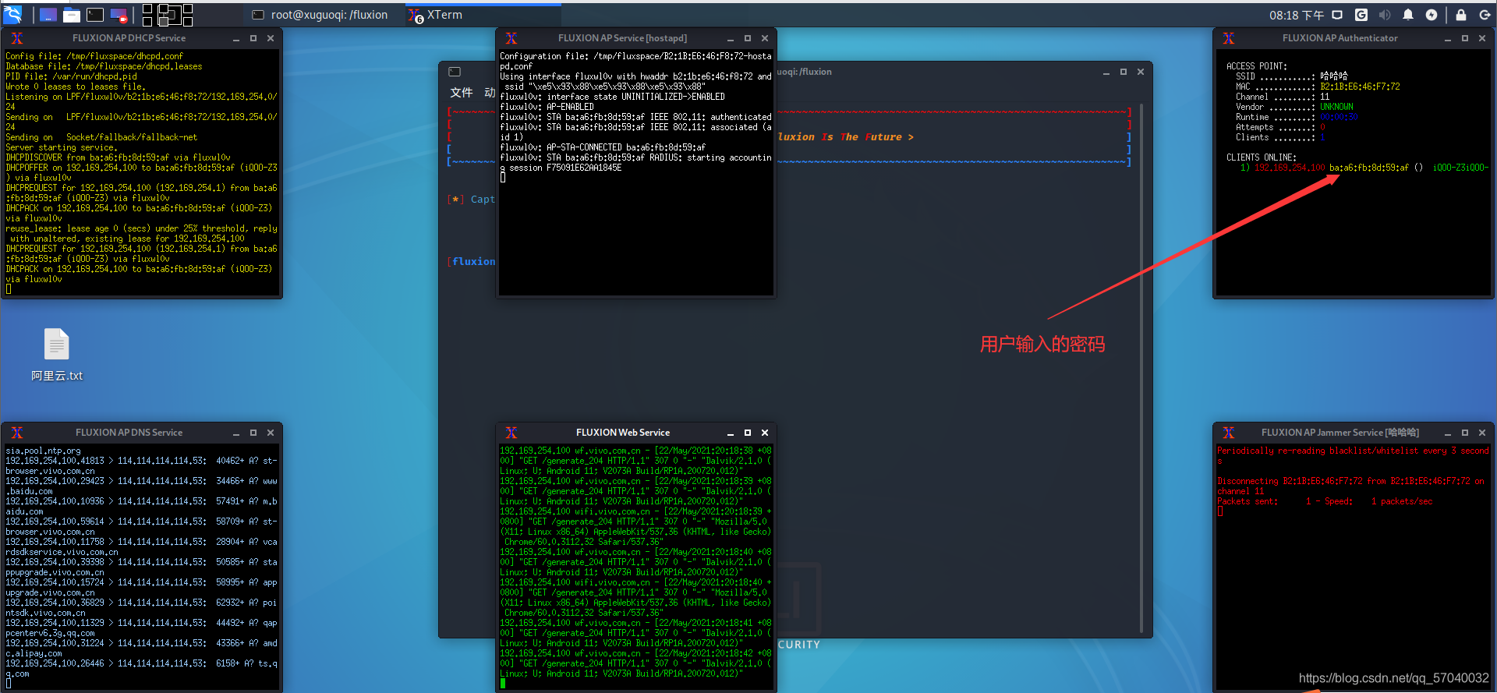1497x693 pixels.
Task: Open notifications bell in the tray
Action: point(1408,15)
